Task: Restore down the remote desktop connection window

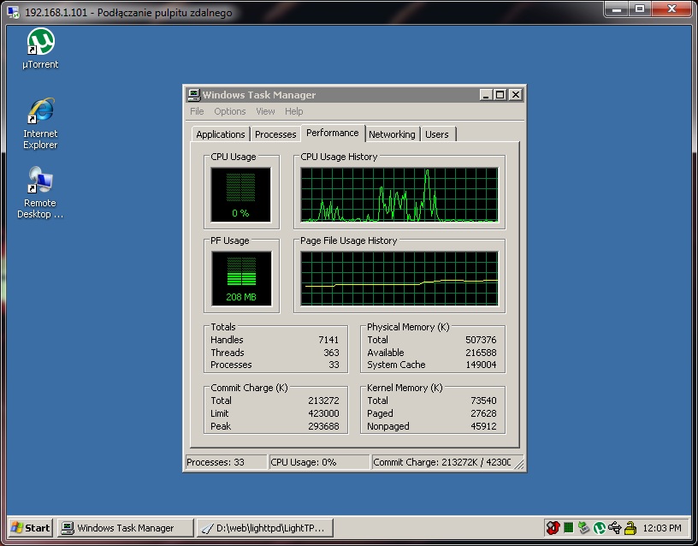Action: [640, 9]
